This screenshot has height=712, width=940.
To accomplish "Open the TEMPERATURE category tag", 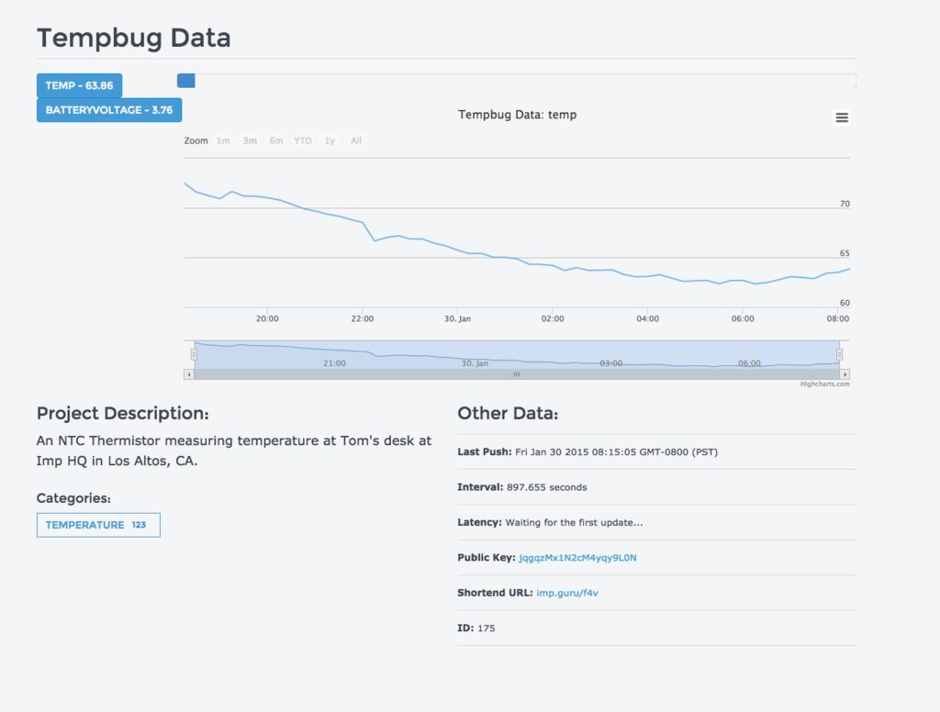I will (x=97, y=525).
